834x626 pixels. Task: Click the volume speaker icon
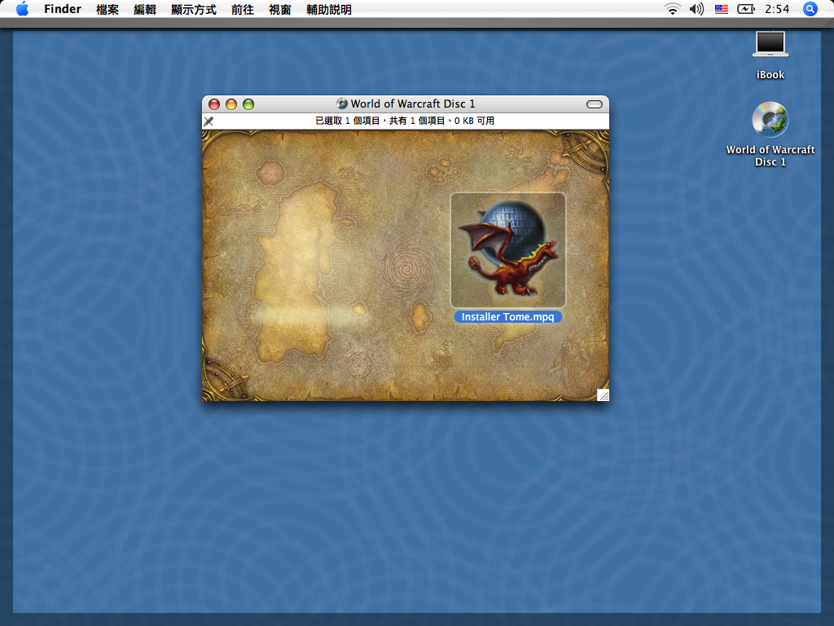[696, 9]
